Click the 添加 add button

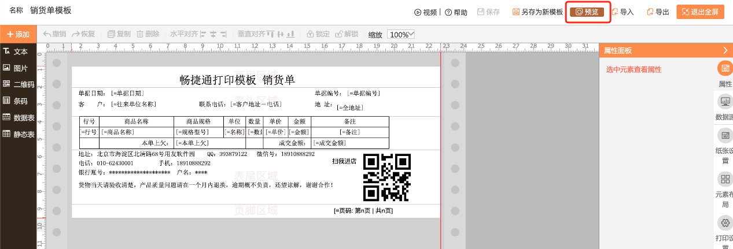(18, 35)
